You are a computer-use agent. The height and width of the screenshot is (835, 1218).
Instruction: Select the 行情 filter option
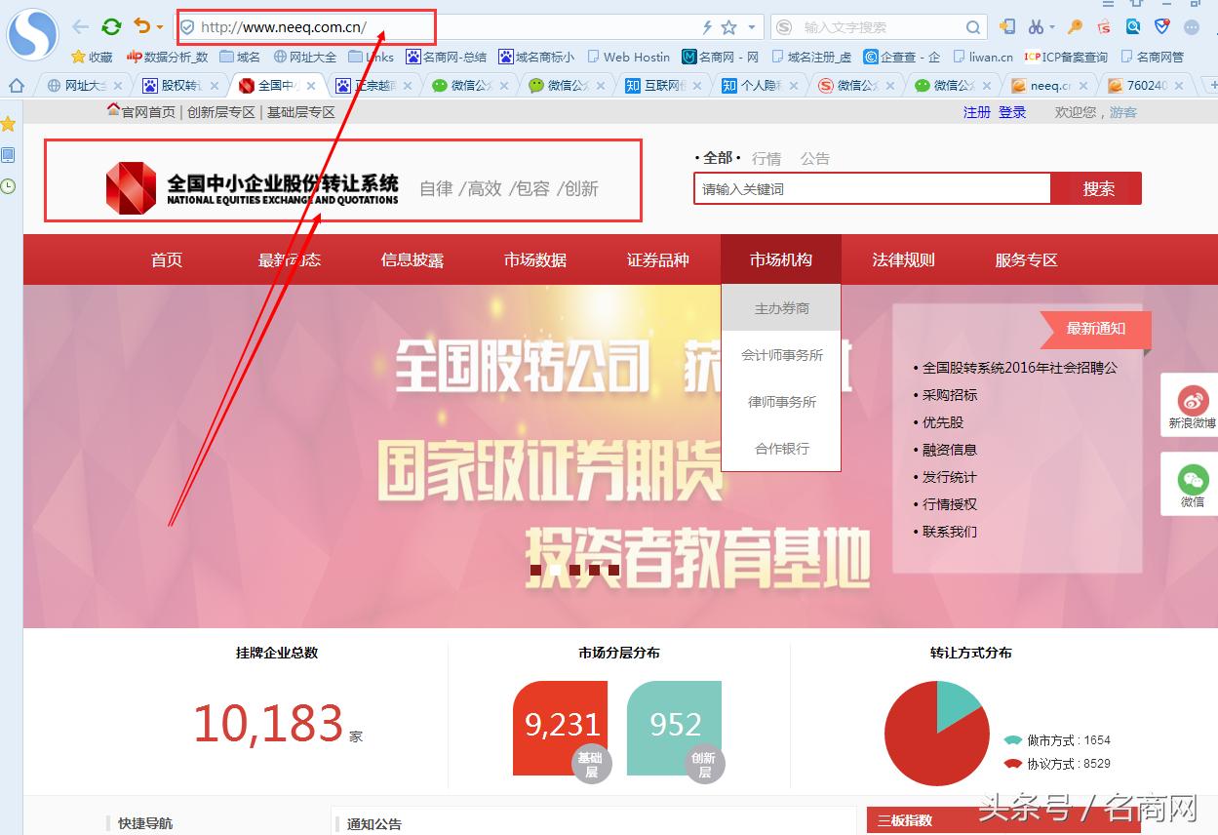[x=766, y=158]
